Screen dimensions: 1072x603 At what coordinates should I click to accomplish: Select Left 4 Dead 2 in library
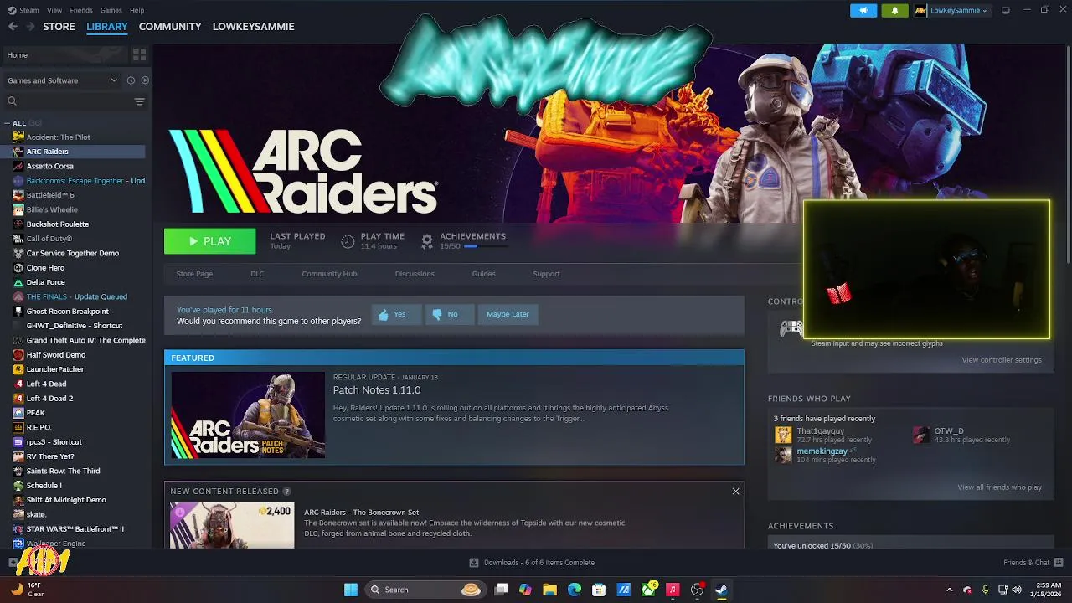49,399
